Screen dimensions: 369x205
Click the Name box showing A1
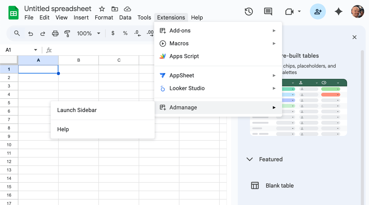(x=18, y=50)
